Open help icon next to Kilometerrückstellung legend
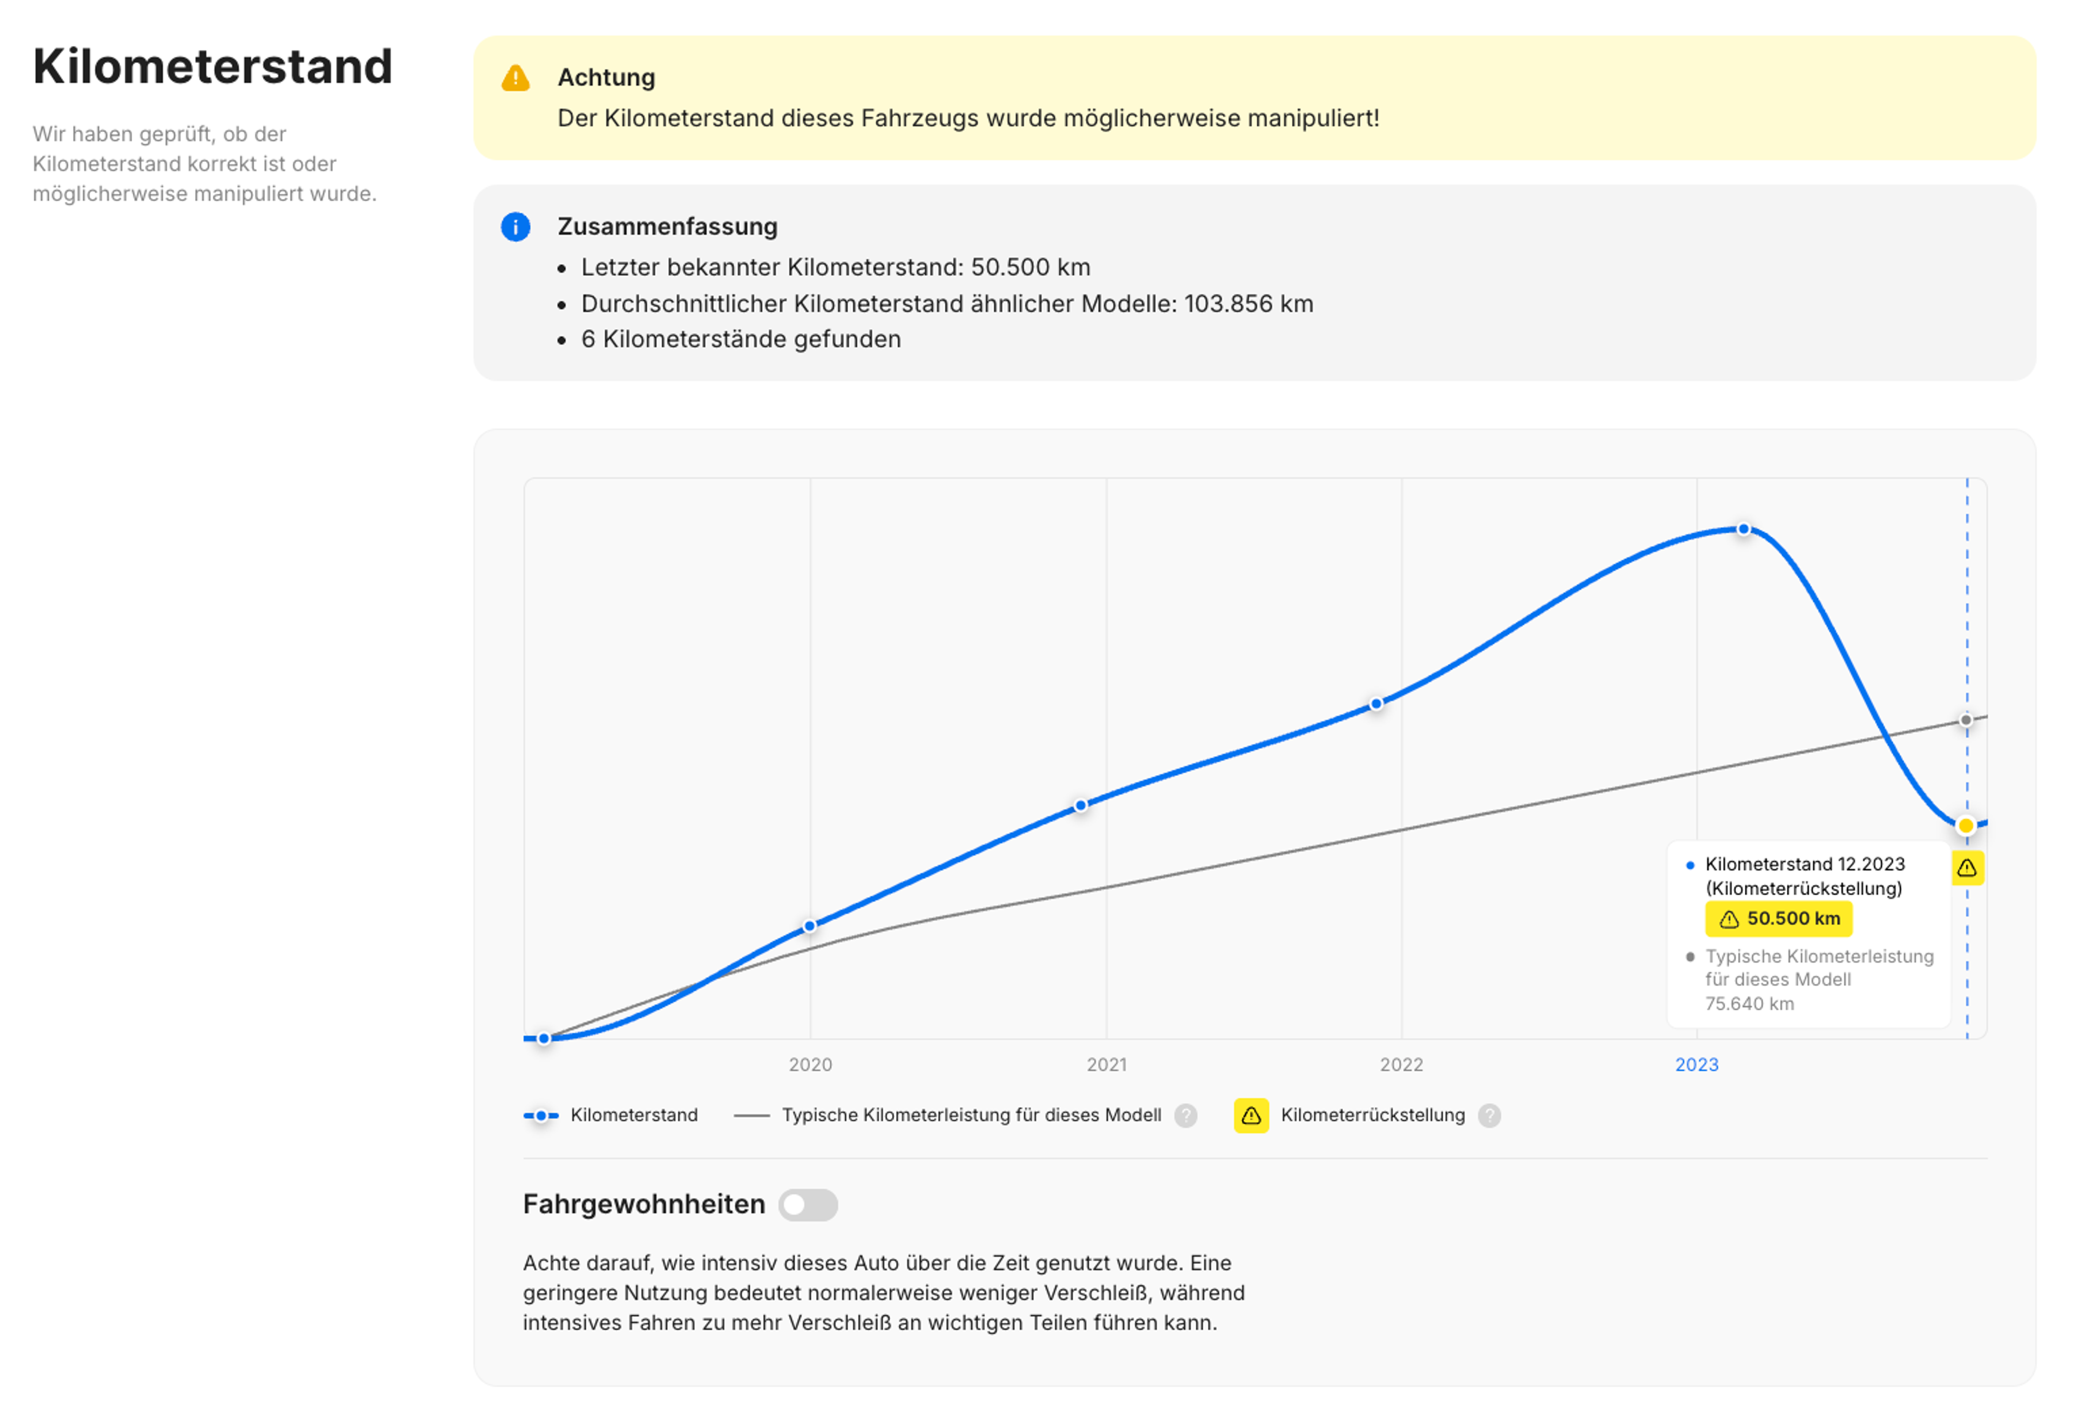This screenshot has height=1415, width=2073. tap(1489, 1115)
